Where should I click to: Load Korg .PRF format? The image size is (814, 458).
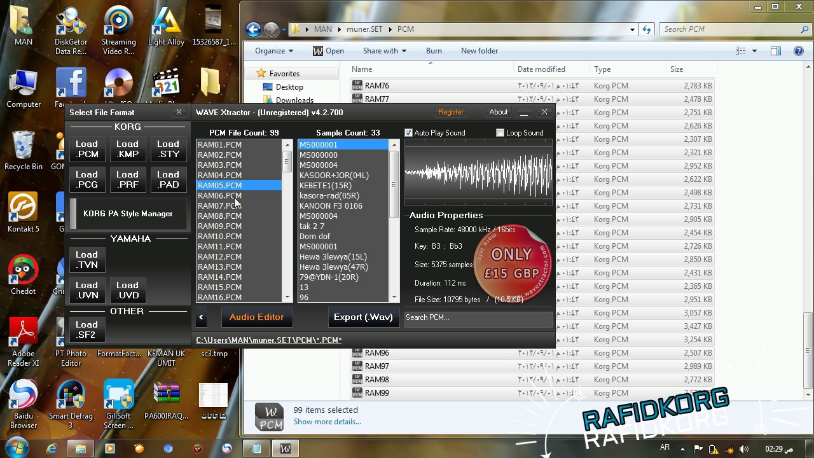(x=127, y=179)
